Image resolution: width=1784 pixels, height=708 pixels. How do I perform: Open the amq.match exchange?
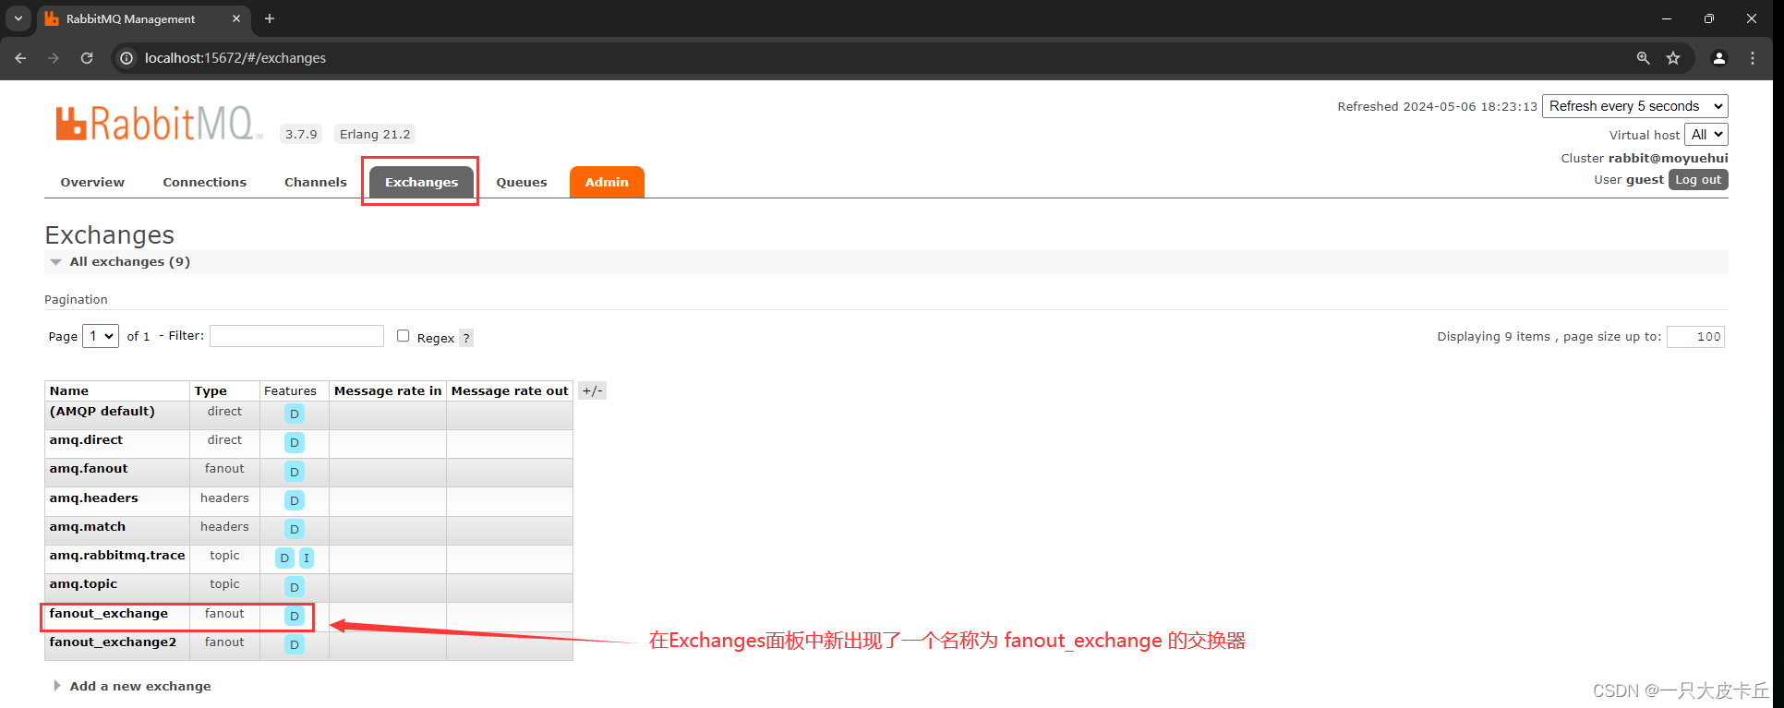coord(88,527)
